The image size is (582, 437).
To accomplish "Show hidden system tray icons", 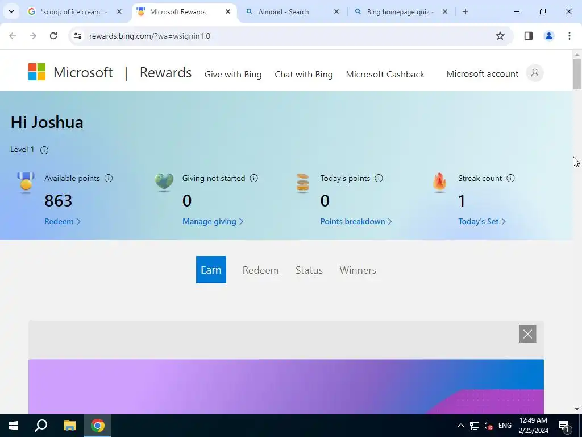I will click(x=460, y=426).
